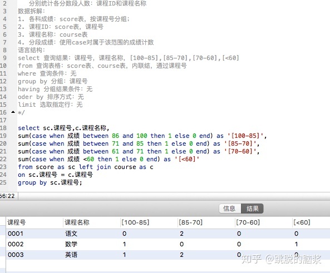Click the 英语 course name cell
The height and width of the screenshot is (273, 330).
(x=71, y=255)
